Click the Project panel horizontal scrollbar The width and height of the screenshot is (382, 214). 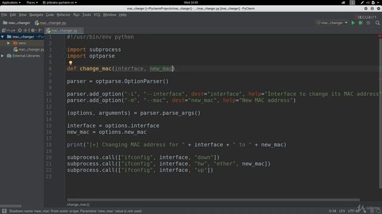(x=11, y=206)
